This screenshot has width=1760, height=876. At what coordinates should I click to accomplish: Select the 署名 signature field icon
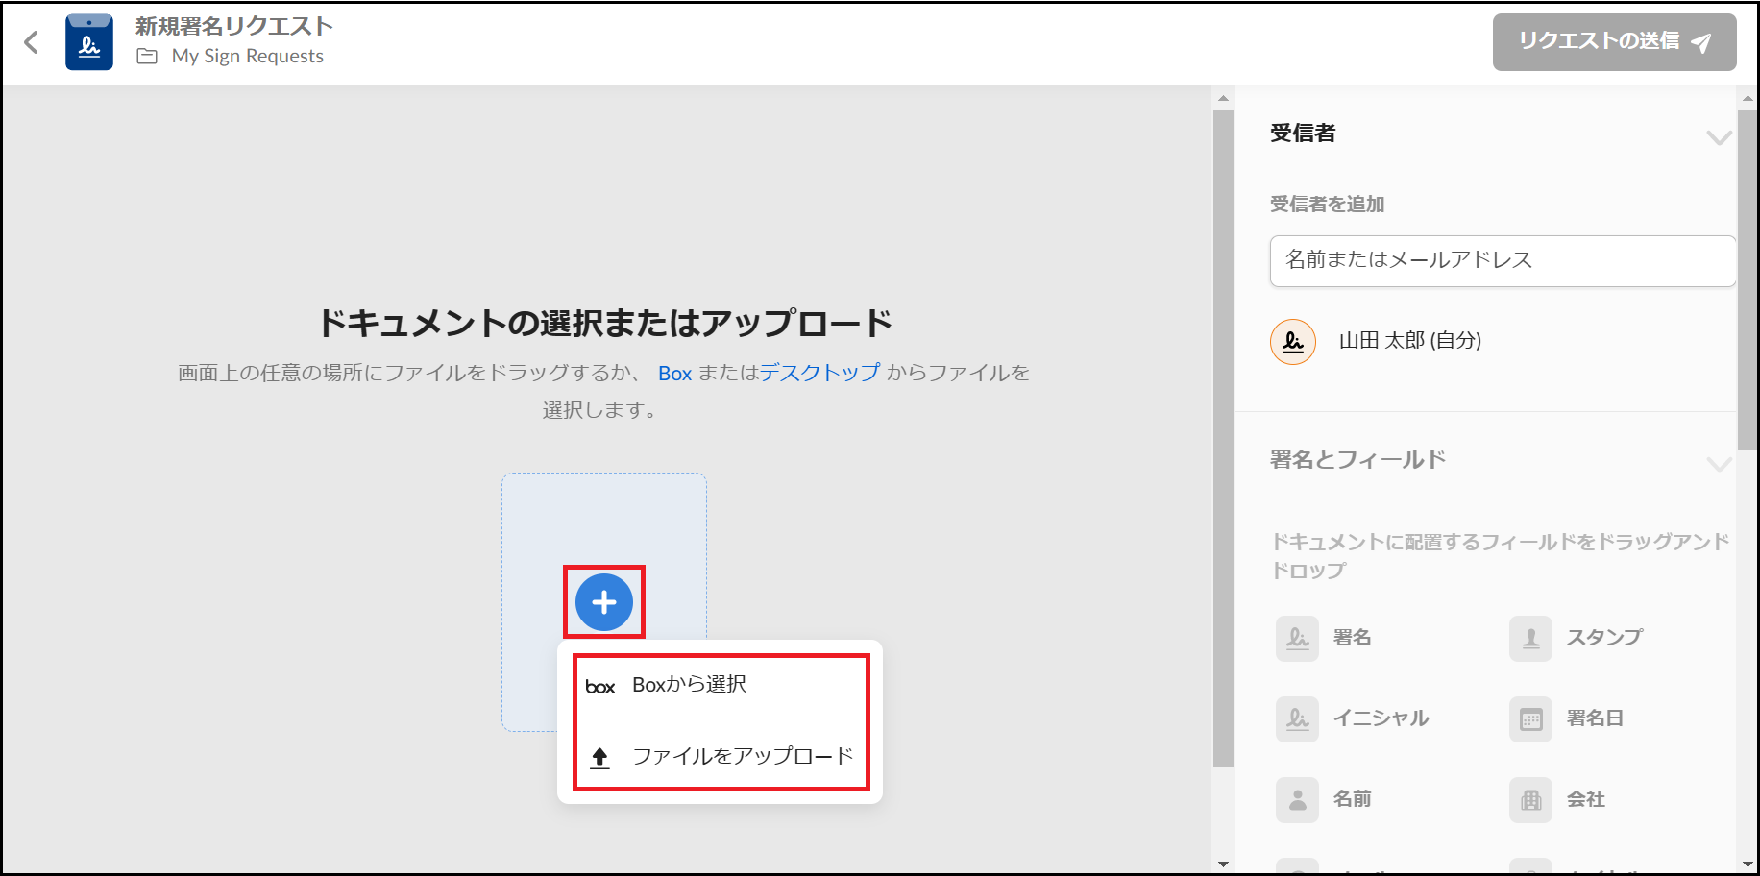pyautogui.click(x=1297, y=639)
